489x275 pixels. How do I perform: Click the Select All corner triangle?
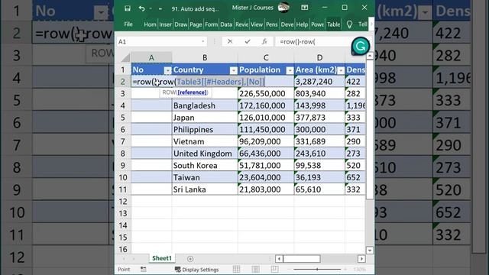125,57
